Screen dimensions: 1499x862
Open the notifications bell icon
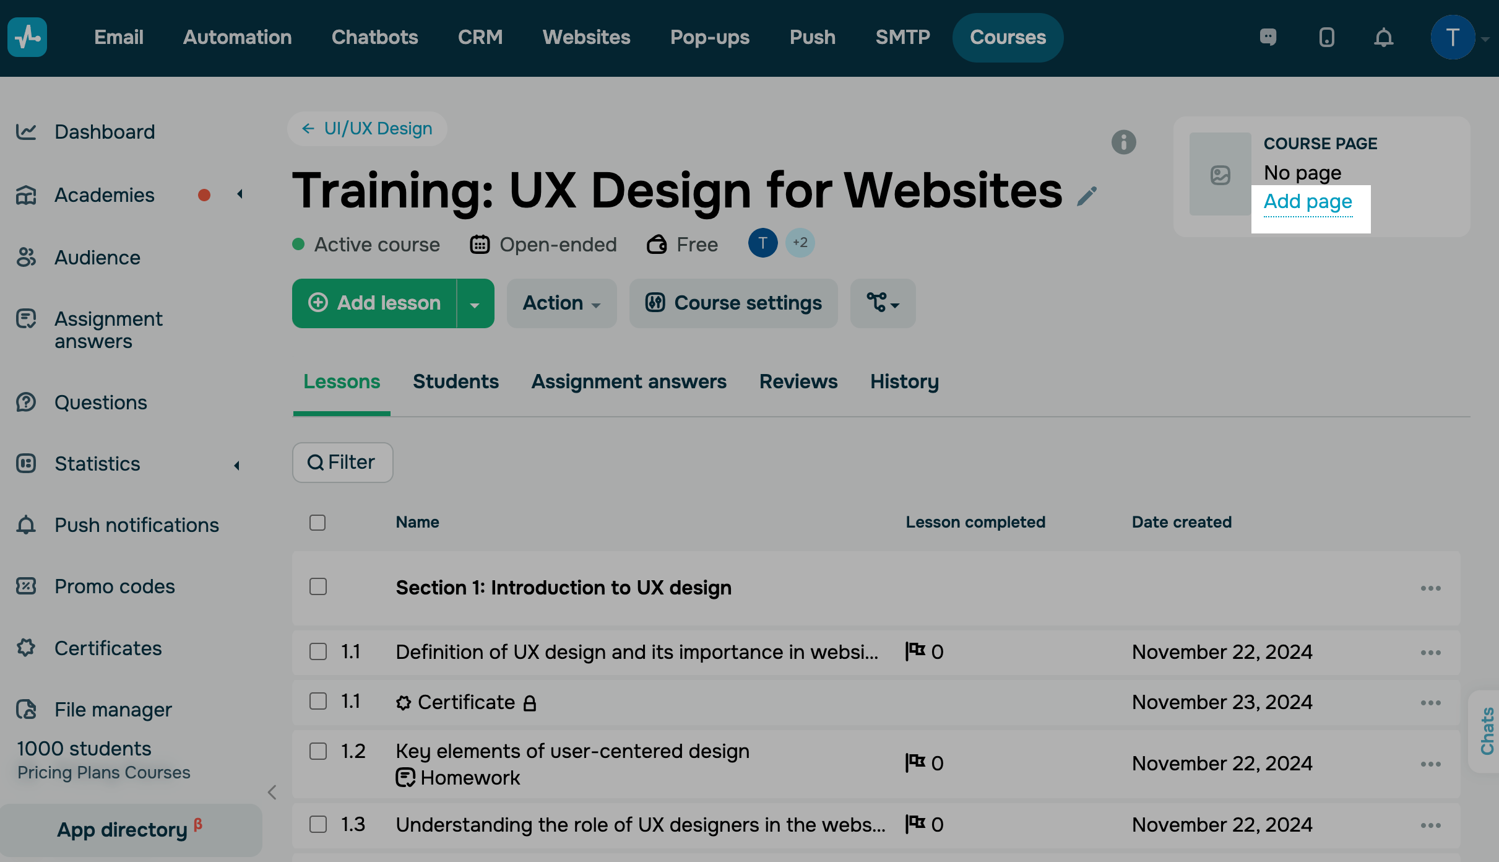(x=1383, y=38)
